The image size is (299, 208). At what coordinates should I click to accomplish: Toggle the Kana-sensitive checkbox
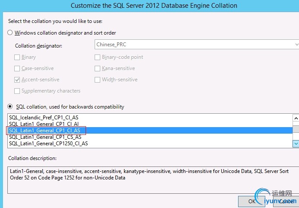[98, 68]
